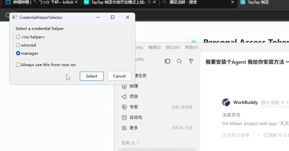Open 助理 assistant sidebar item
289x151 pixels.
pyautogui.click(x=130, y=86)
